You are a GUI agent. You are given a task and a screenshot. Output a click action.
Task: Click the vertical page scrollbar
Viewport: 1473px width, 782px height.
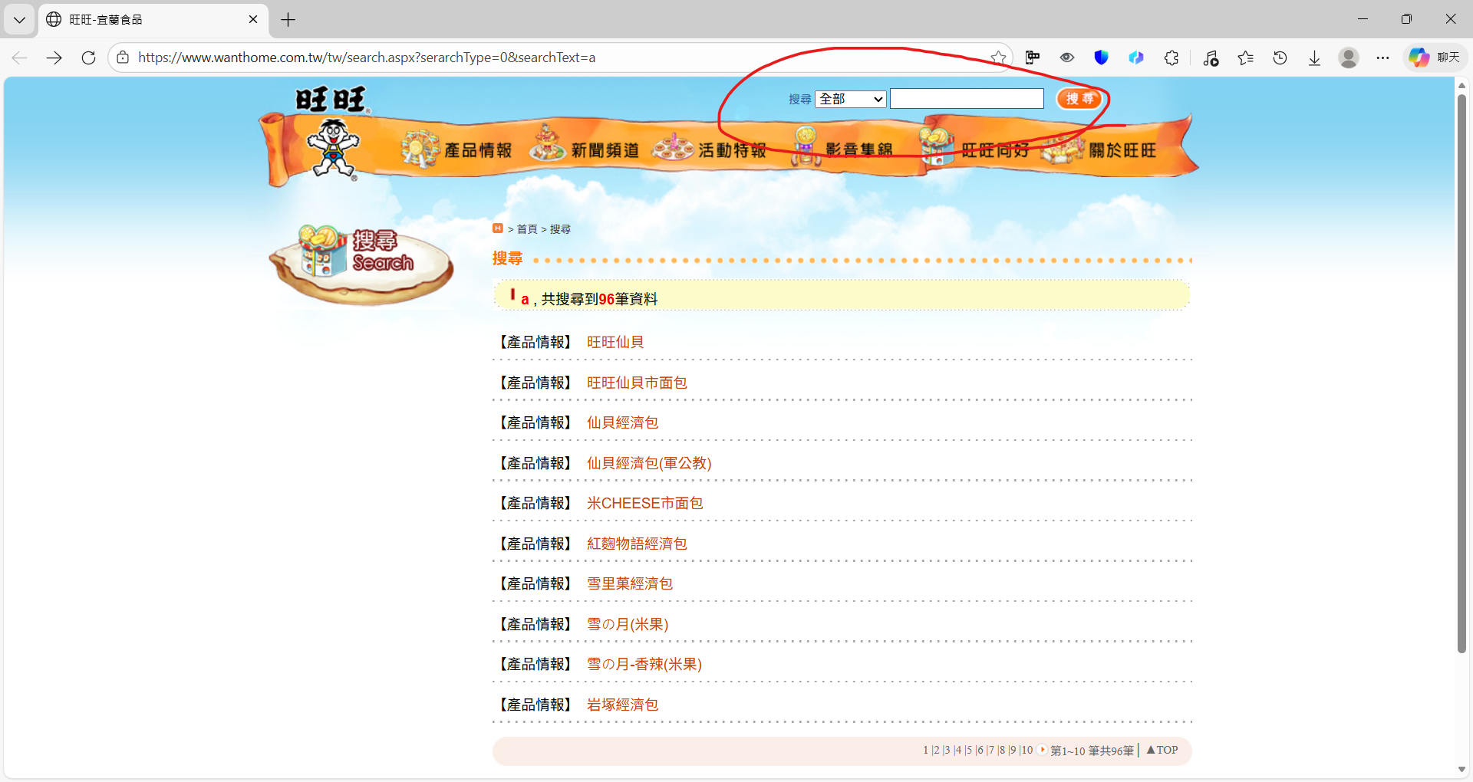point(1461,373)
